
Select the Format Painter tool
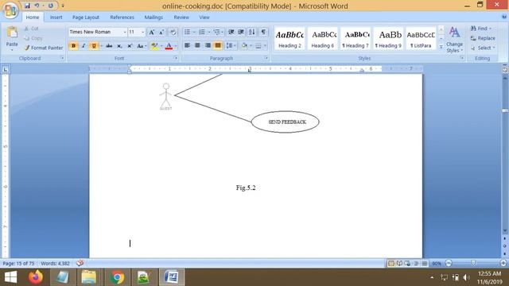click(44, 48)
